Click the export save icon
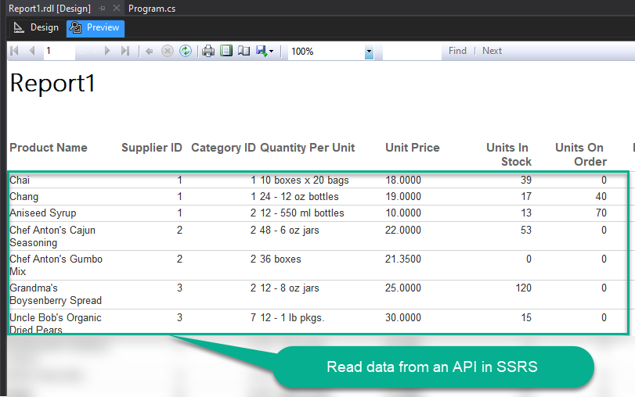Image resolution: width=635 pixels, height=397 pixels. point(262,51)
